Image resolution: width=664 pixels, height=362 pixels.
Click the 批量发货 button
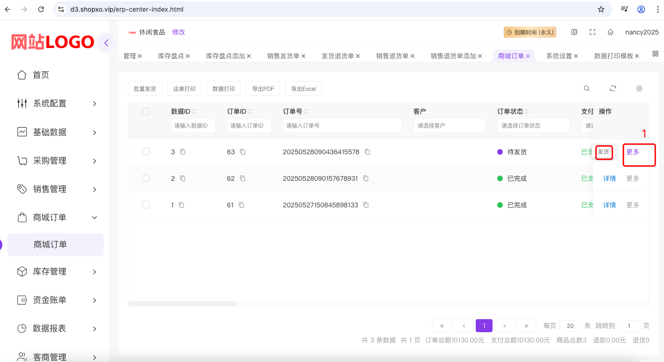(x=145, y=89)
